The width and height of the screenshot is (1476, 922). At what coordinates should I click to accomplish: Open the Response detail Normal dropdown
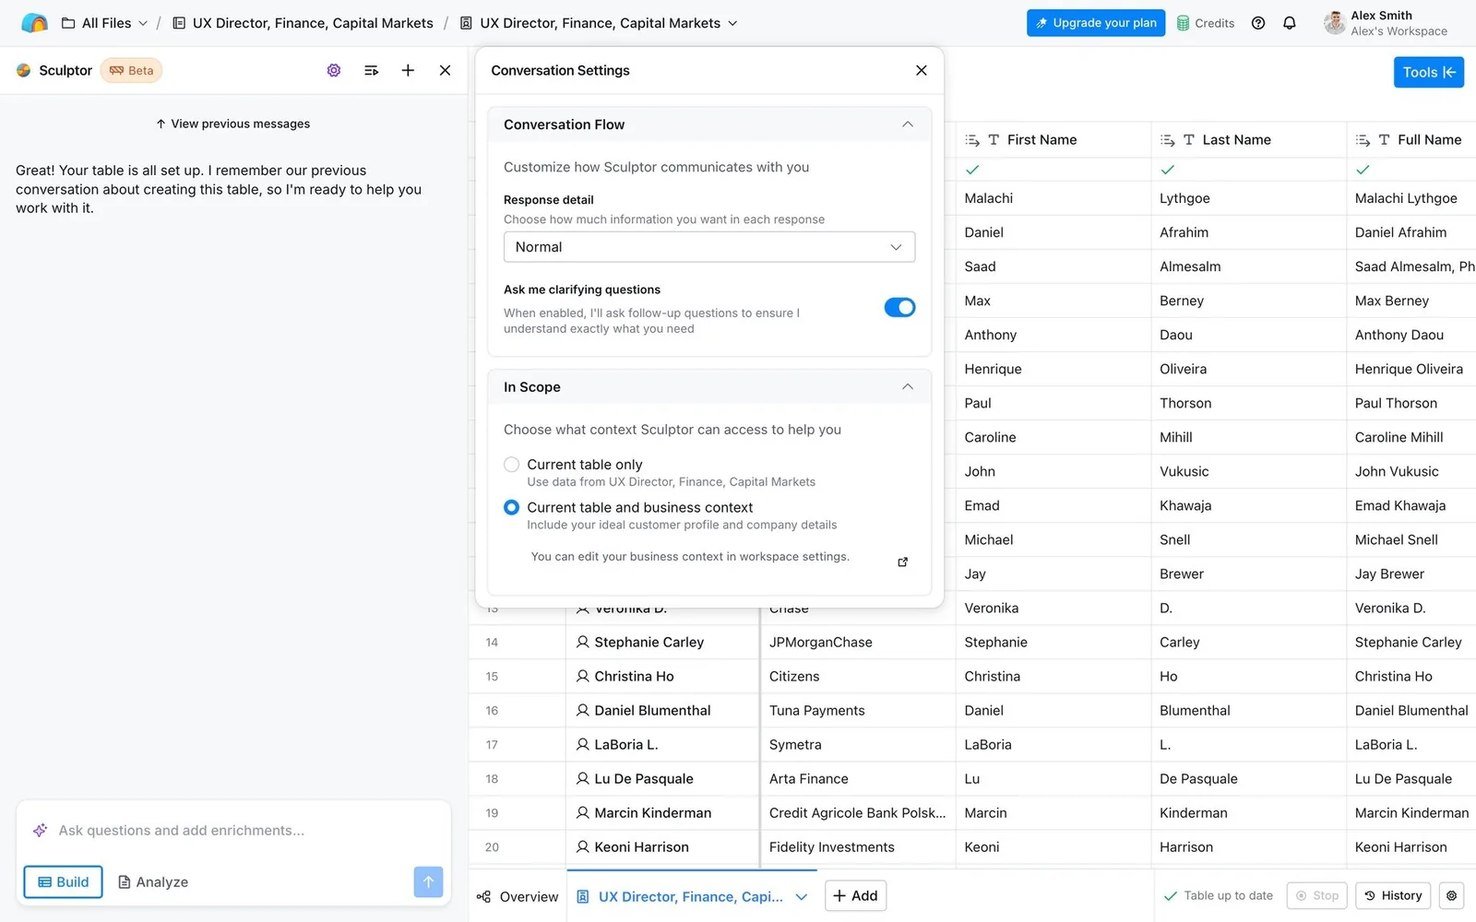pos(709,247)
